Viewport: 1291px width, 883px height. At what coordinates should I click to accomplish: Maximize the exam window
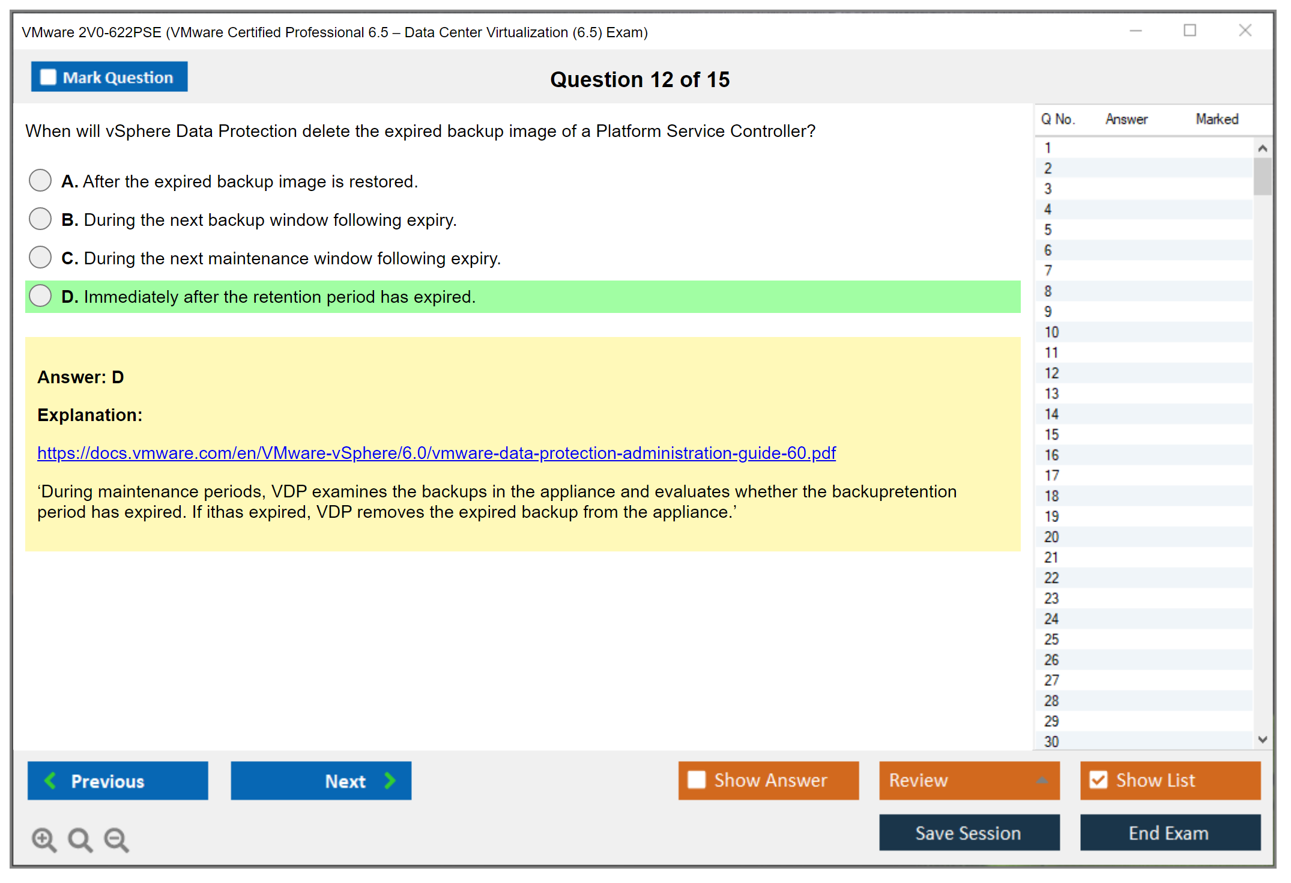[1190, 31]
